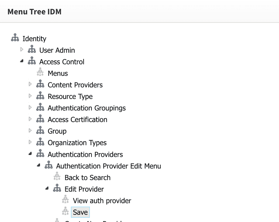Click the Access Certification tree icon
The image size is (279, 222).
pyautogui.click(x=40, y=119)
